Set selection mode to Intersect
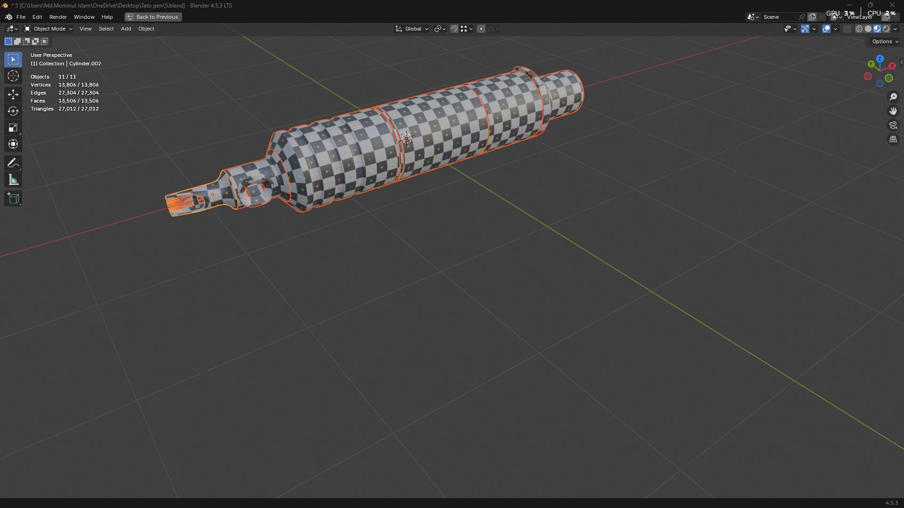Viewport: 904px width, 508px height. (x=44, y=41)
